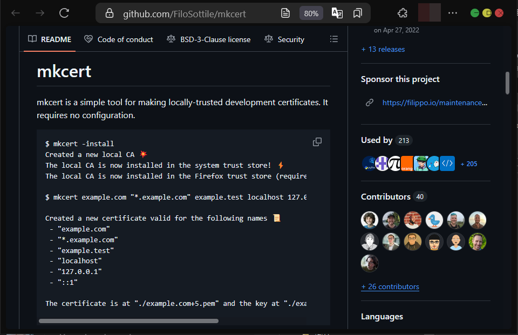Screen dimensions: 518x335
Task: Click the pi-symbol dependent avatar
Action: click(395, 163)
